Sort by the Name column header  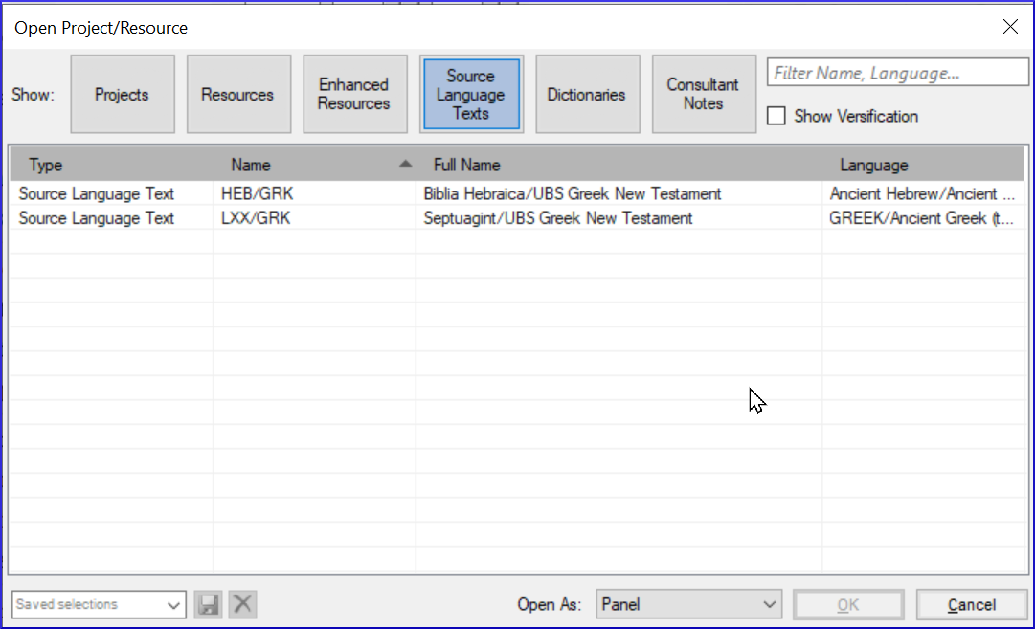[314, 165]
